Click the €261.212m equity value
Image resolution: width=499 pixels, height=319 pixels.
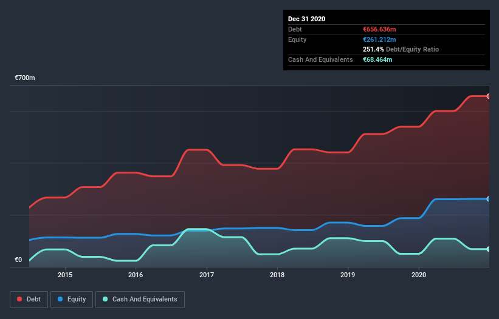coord(379,39)
